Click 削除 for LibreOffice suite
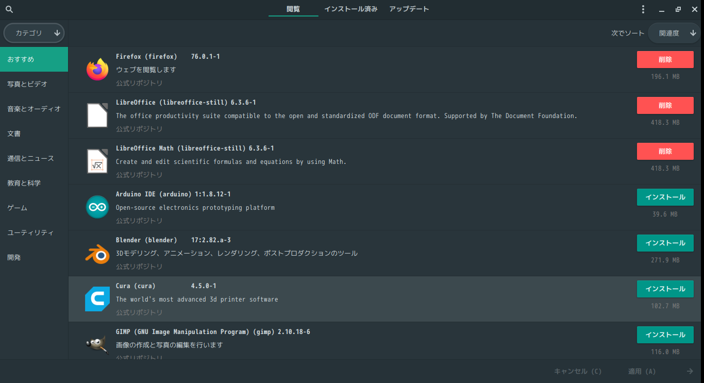The width and height of the screenshot is (704, 383). coord(665,106)
